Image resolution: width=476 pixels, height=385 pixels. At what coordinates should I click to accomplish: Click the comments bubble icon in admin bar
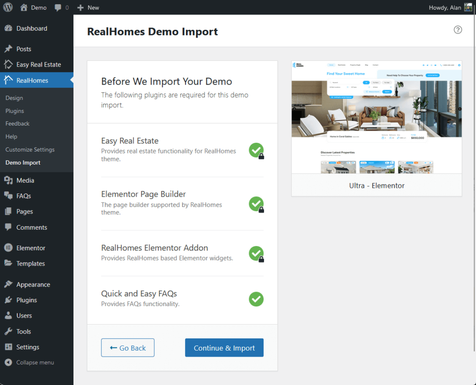click(x=58, y=7)
